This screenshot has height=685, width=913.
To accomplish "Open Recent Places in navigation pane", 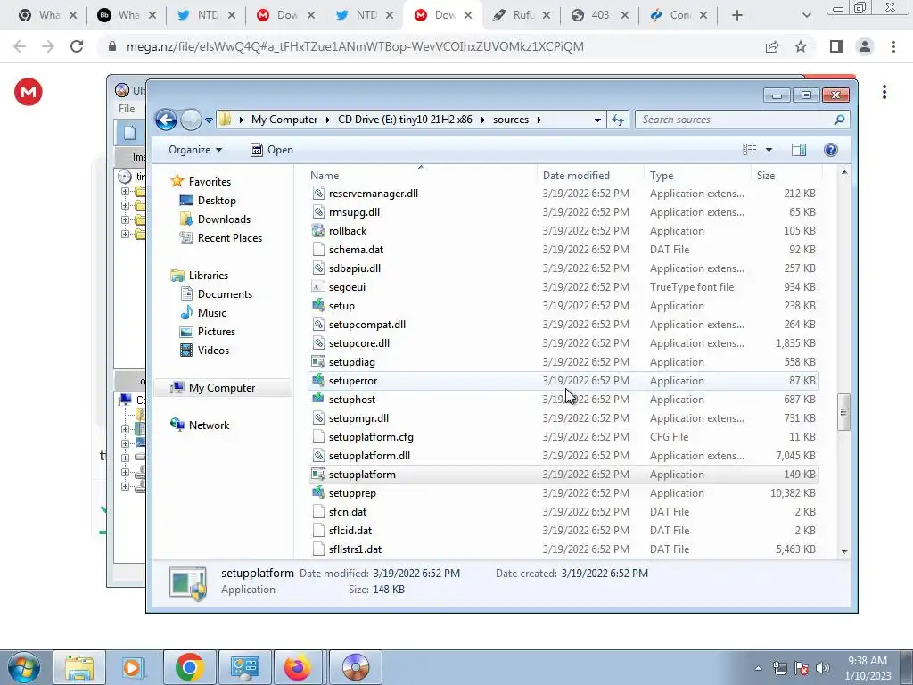I will pyautogui.click(x=221, y=237).
